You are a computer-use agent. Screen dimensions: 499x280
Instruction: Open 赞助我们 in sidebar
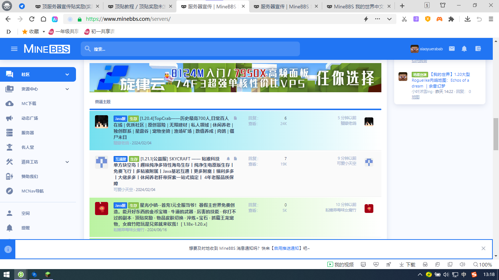(x=30, y=176)
